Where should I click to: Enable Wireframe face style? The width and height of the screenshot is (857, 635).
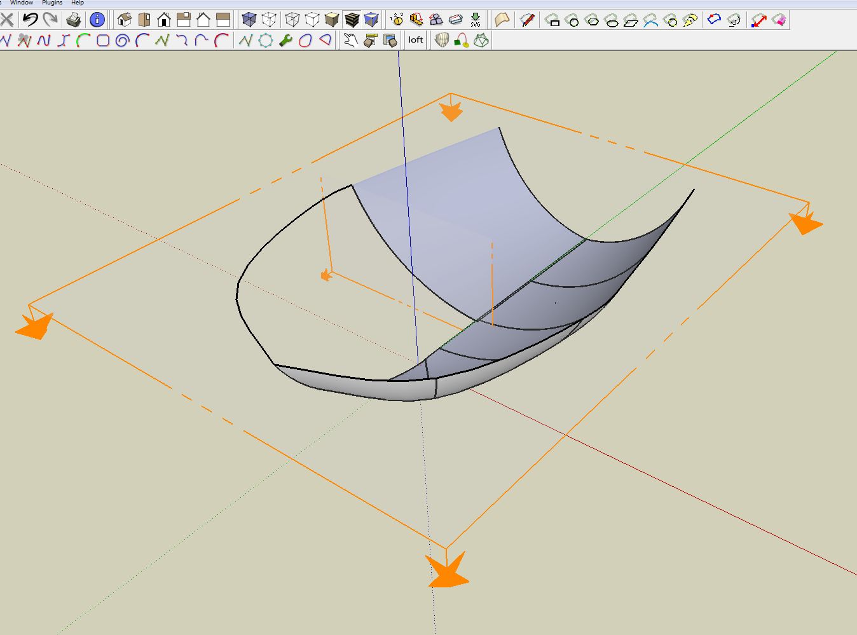(292, 20)
